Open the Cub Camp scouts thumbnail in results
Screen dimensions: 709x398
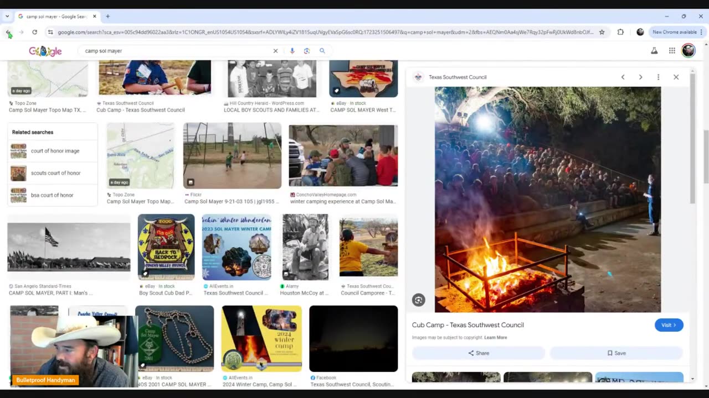point(155,78)
